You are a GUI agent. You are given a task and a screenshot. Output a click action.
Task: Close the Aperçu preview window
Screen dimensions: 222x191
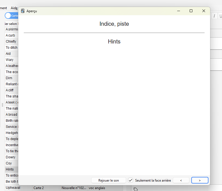203,11
